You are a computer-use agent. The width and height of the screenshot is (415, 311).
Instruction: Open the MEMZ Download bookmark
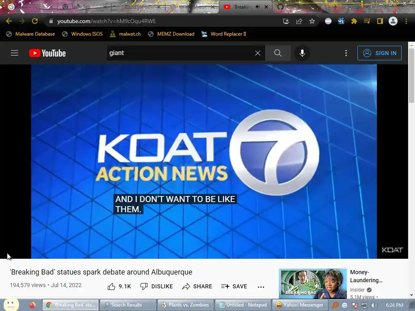171,34
